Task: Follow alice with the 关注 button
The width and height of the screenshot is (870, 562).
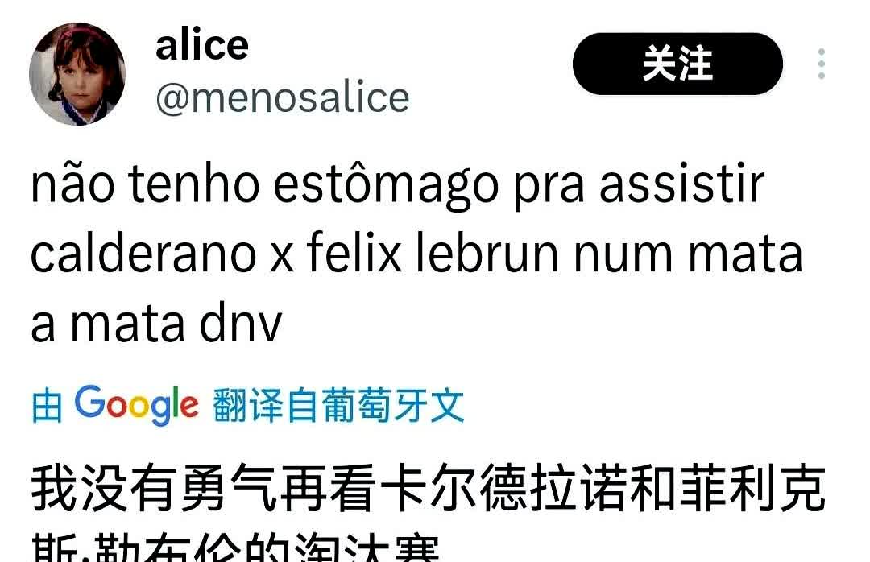Action: [x=677, y=64]
